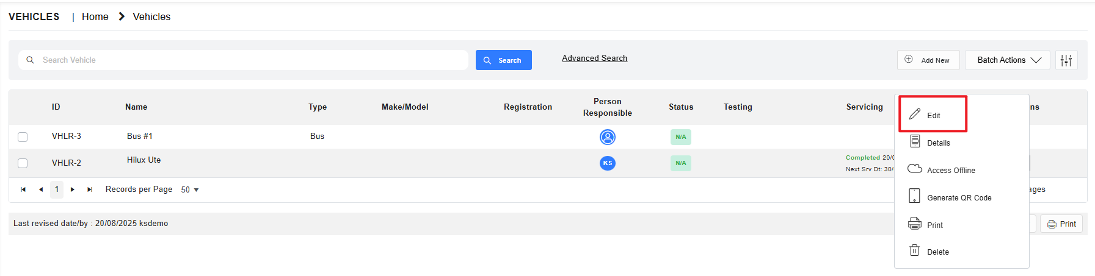Go to the previous page arrow
Image resolution: width=1095 pixels, height=276 pixels.
(x=41, y=189)
